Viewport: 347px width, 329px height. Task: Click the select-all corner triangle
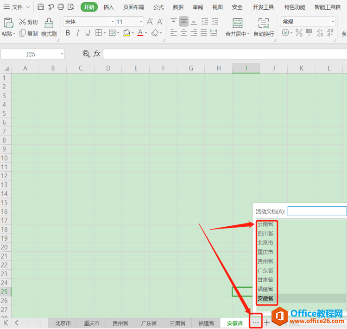click(x=6, y=68)
